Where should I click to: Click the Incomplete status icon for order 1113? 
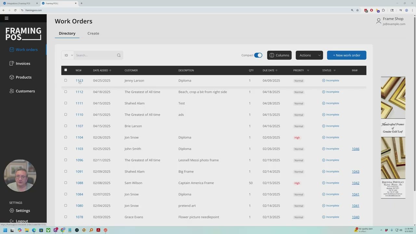[324, 80]
